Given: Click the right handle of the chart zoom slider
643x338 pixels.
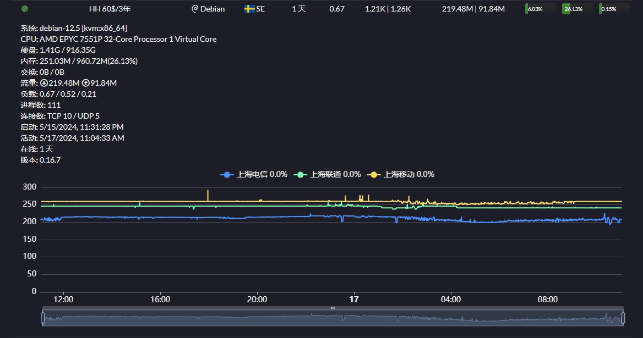Looking at the screenshot, I should (623, 318).
